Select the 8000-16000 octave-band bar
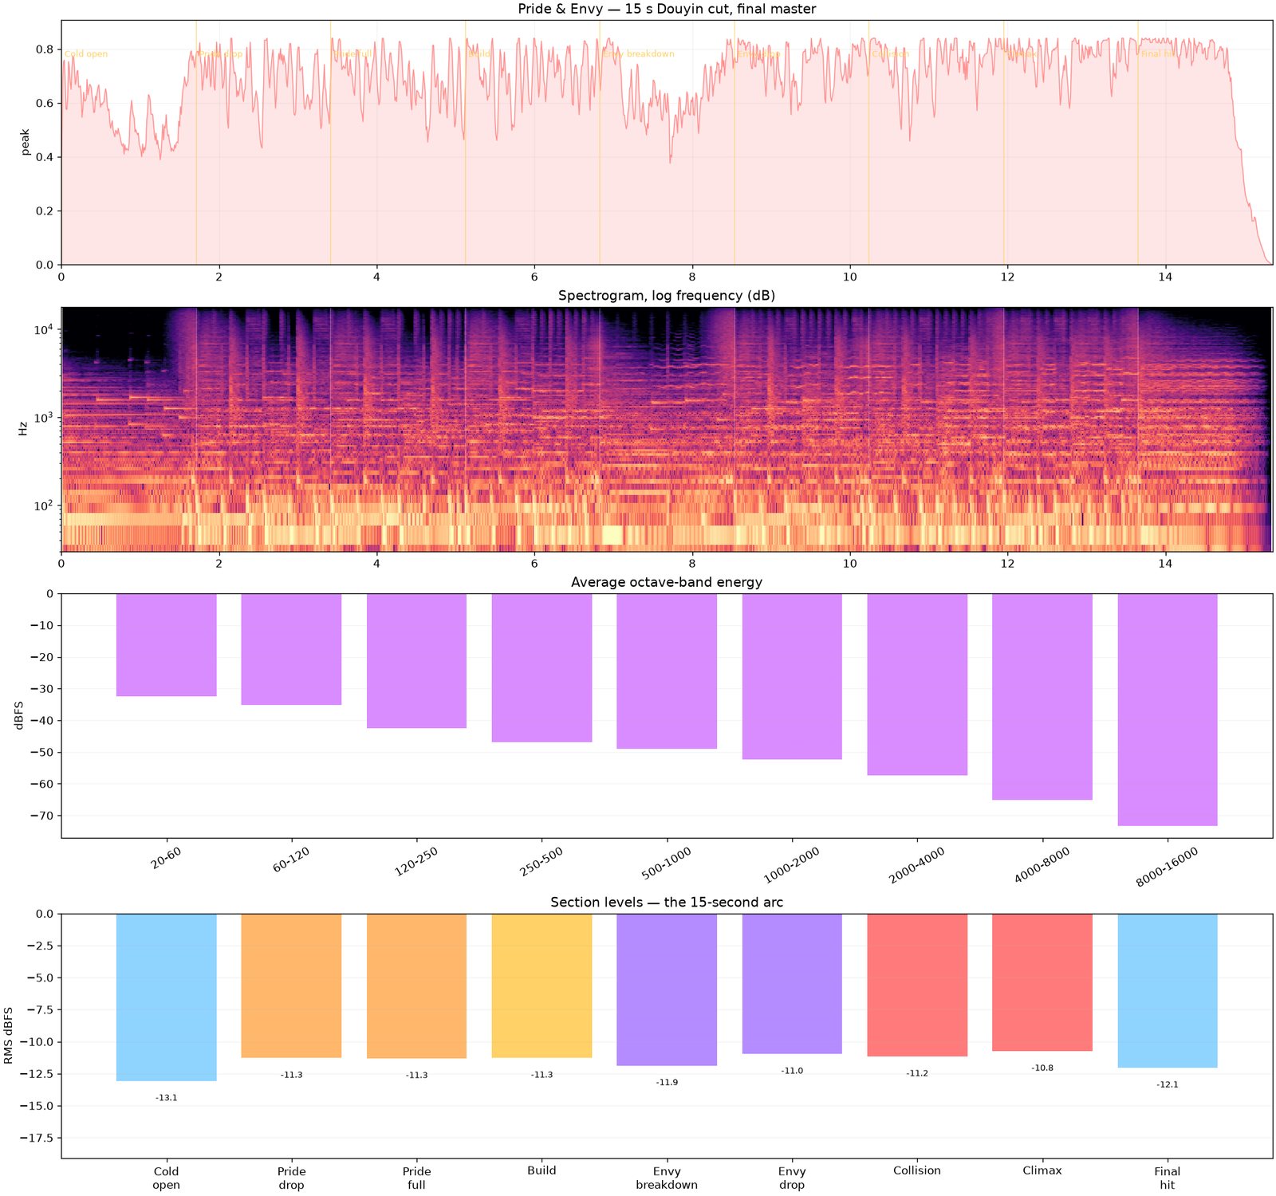This screenshot has width=1276, height=1196. click(x=1168, y=710)
